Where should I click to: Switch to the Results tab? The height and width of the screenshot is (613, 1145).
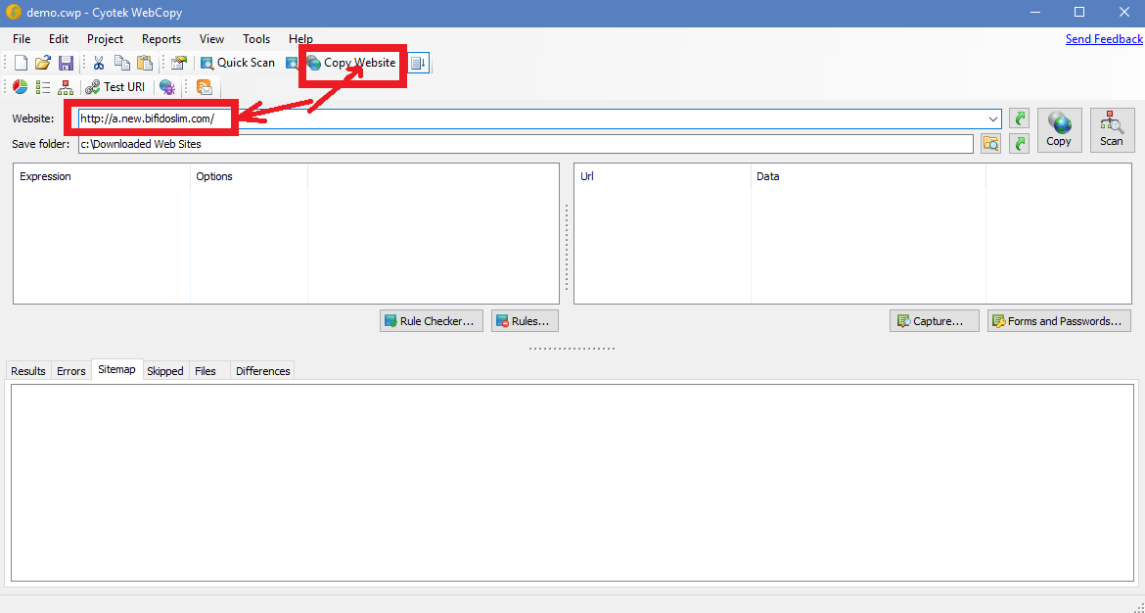[x=28, y=371]
